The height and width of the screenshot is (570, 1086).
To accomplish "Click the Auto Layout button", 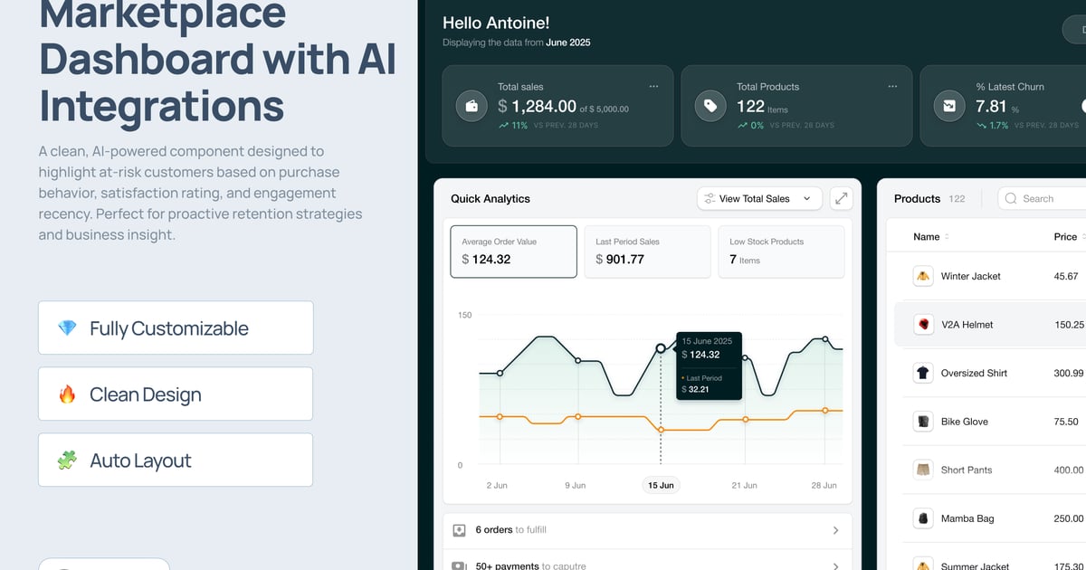I will (176, 461).
